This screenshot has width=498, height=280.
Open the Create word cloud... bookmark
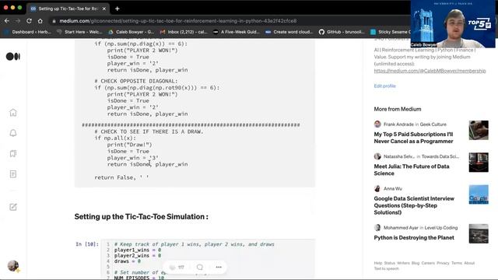point(289,32)
